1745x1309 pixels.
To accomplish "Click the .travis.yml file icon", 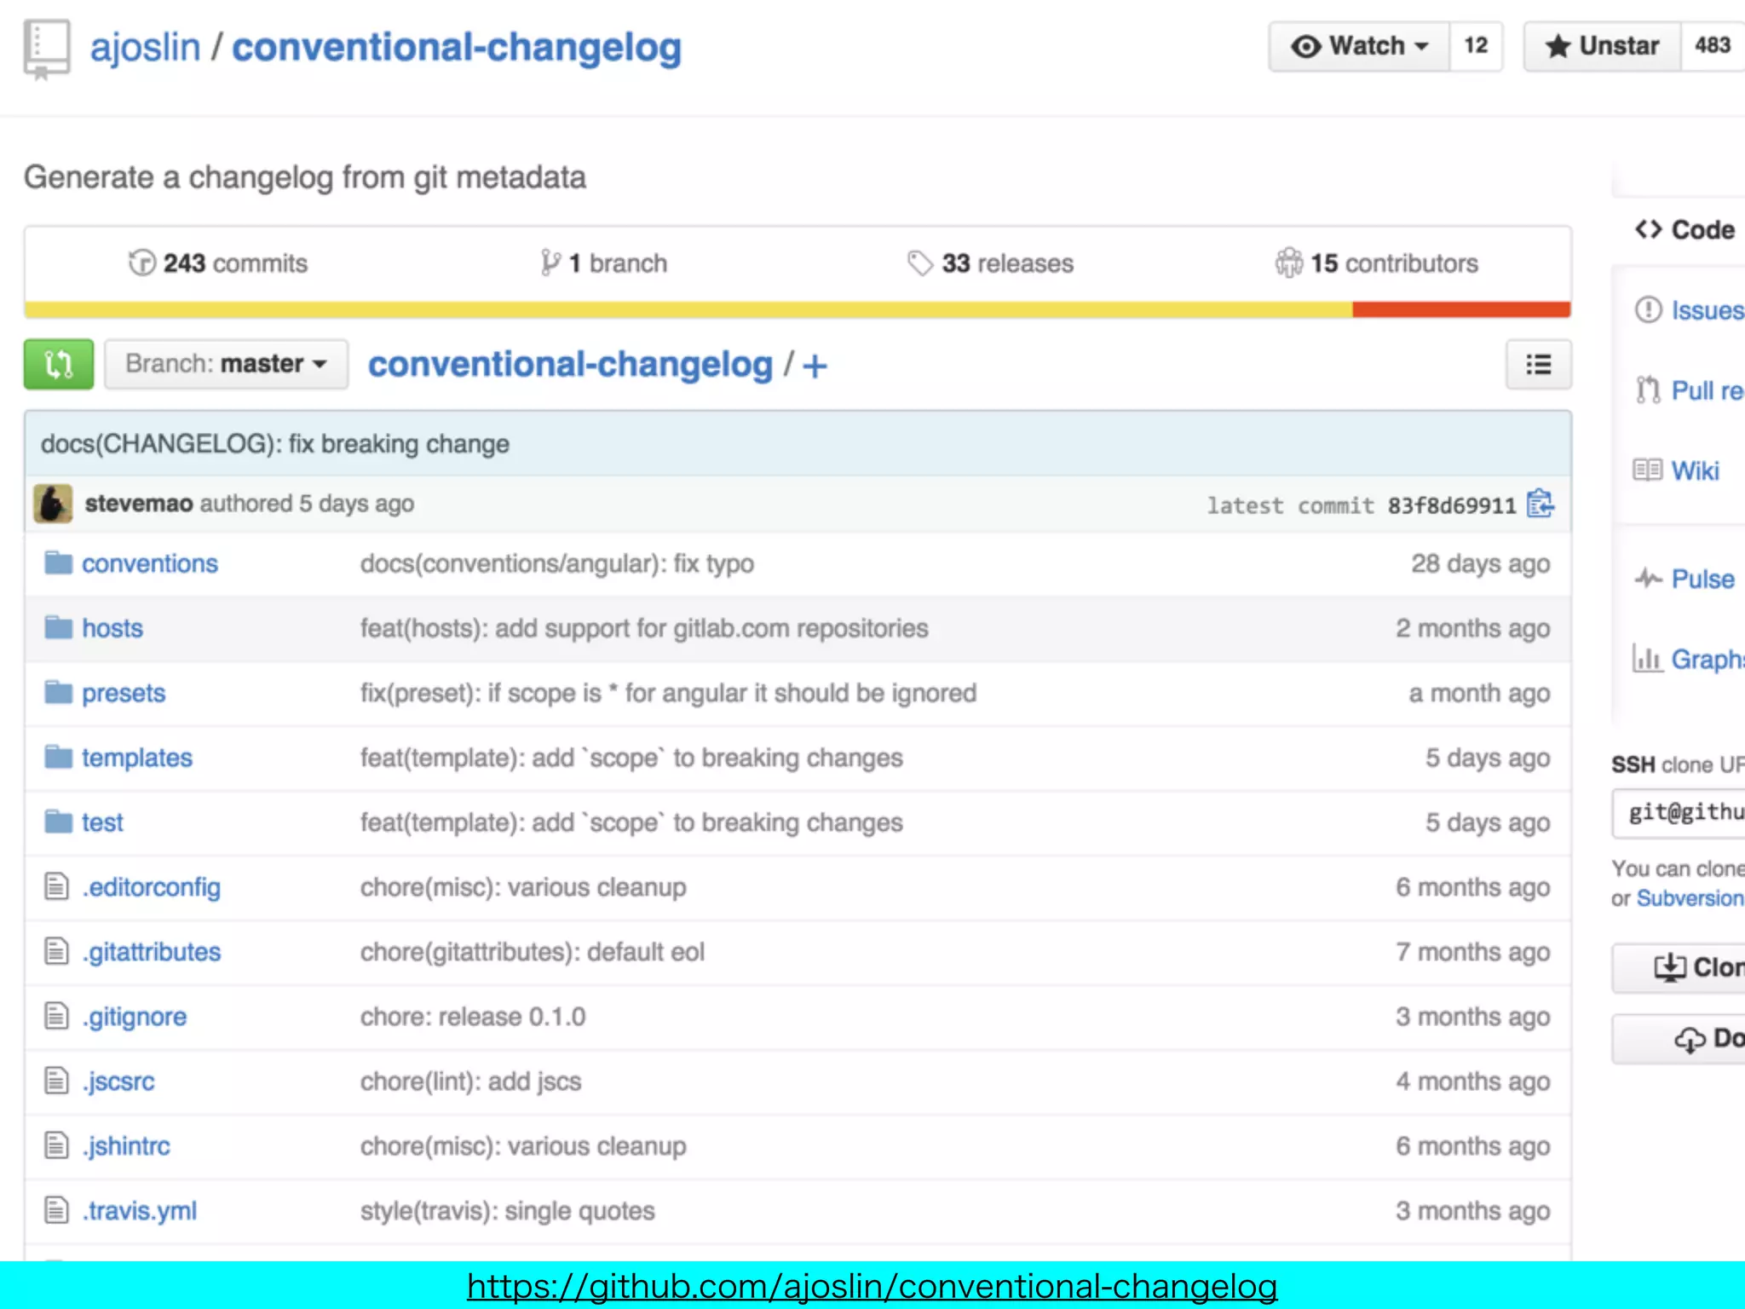I will point(56,1210).
